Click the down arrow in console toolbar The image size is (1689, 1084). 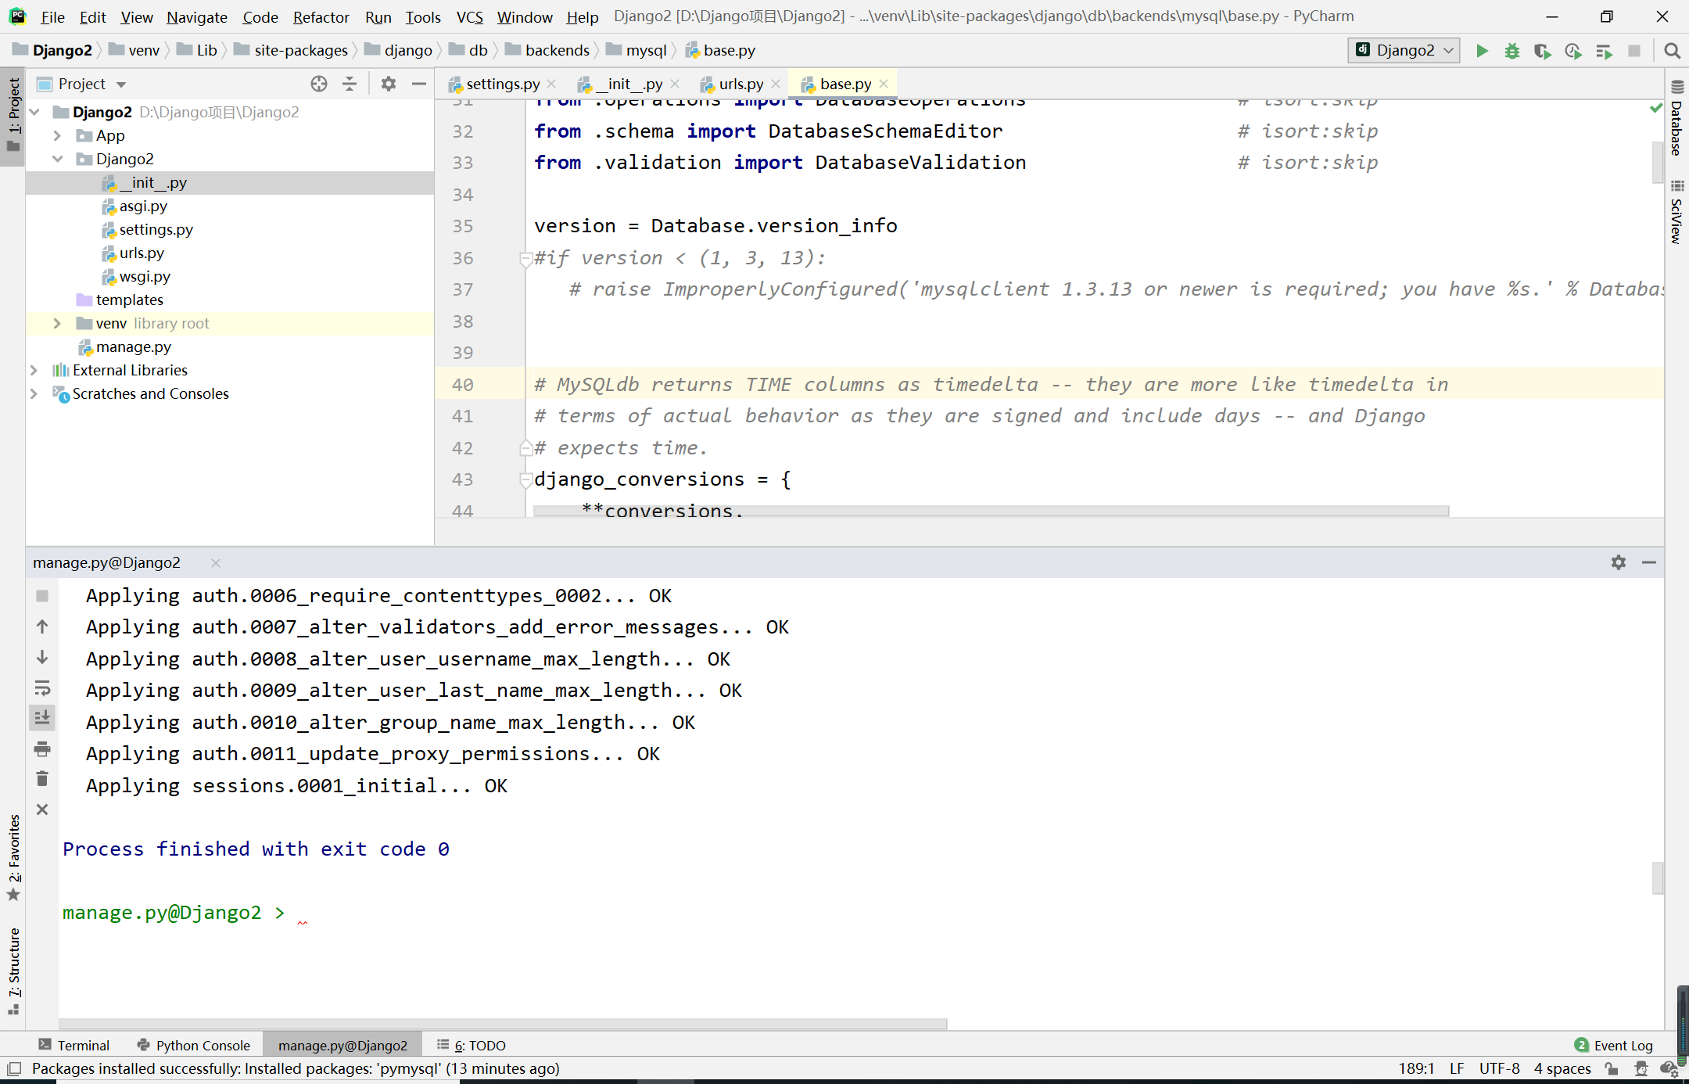click(x=42, y=657)
